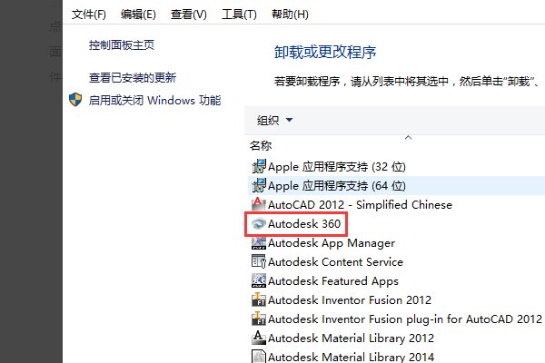Viewport: 545px width, 363px height.
Task: Click the Autodesk Material Library 2012 icon
Action: [x=259, y=338]
